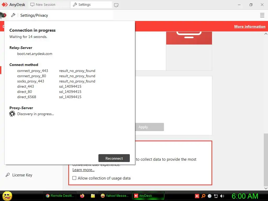268x201 pixels.
Task: Open the file explorer folder taskbar icon
Action: click(93, 196)
